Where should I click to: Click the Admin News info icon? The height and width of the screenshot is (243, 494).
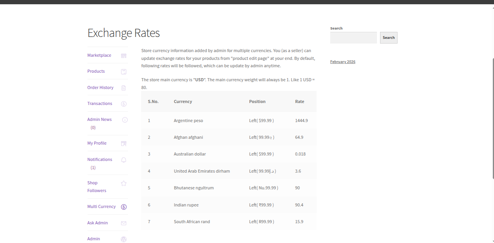[124, 120]
